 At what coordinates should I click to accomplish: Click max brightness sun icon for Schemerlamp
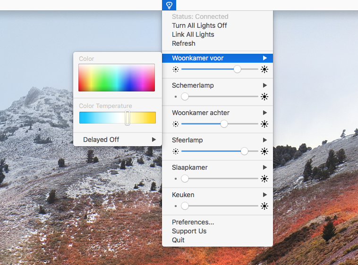tap(264, 97)
